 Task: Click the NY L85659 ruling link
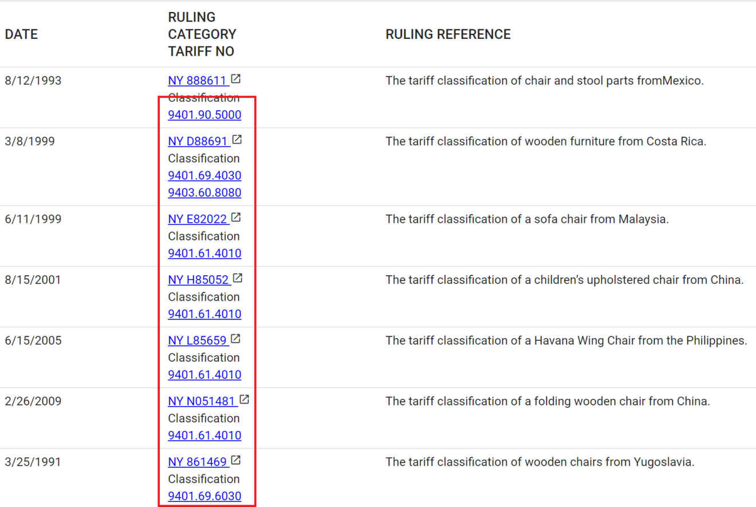[x=196, y=340]
